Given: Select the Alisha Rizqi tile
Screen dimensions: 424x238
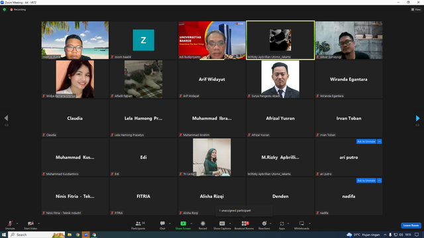Looking at the screenshot, I should coord(212,196).
